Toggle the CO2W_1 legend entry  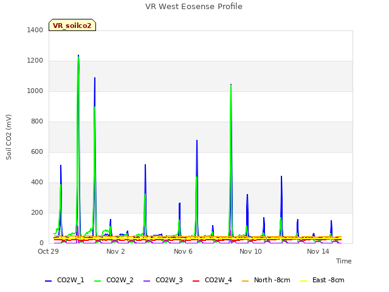point(64,280)
